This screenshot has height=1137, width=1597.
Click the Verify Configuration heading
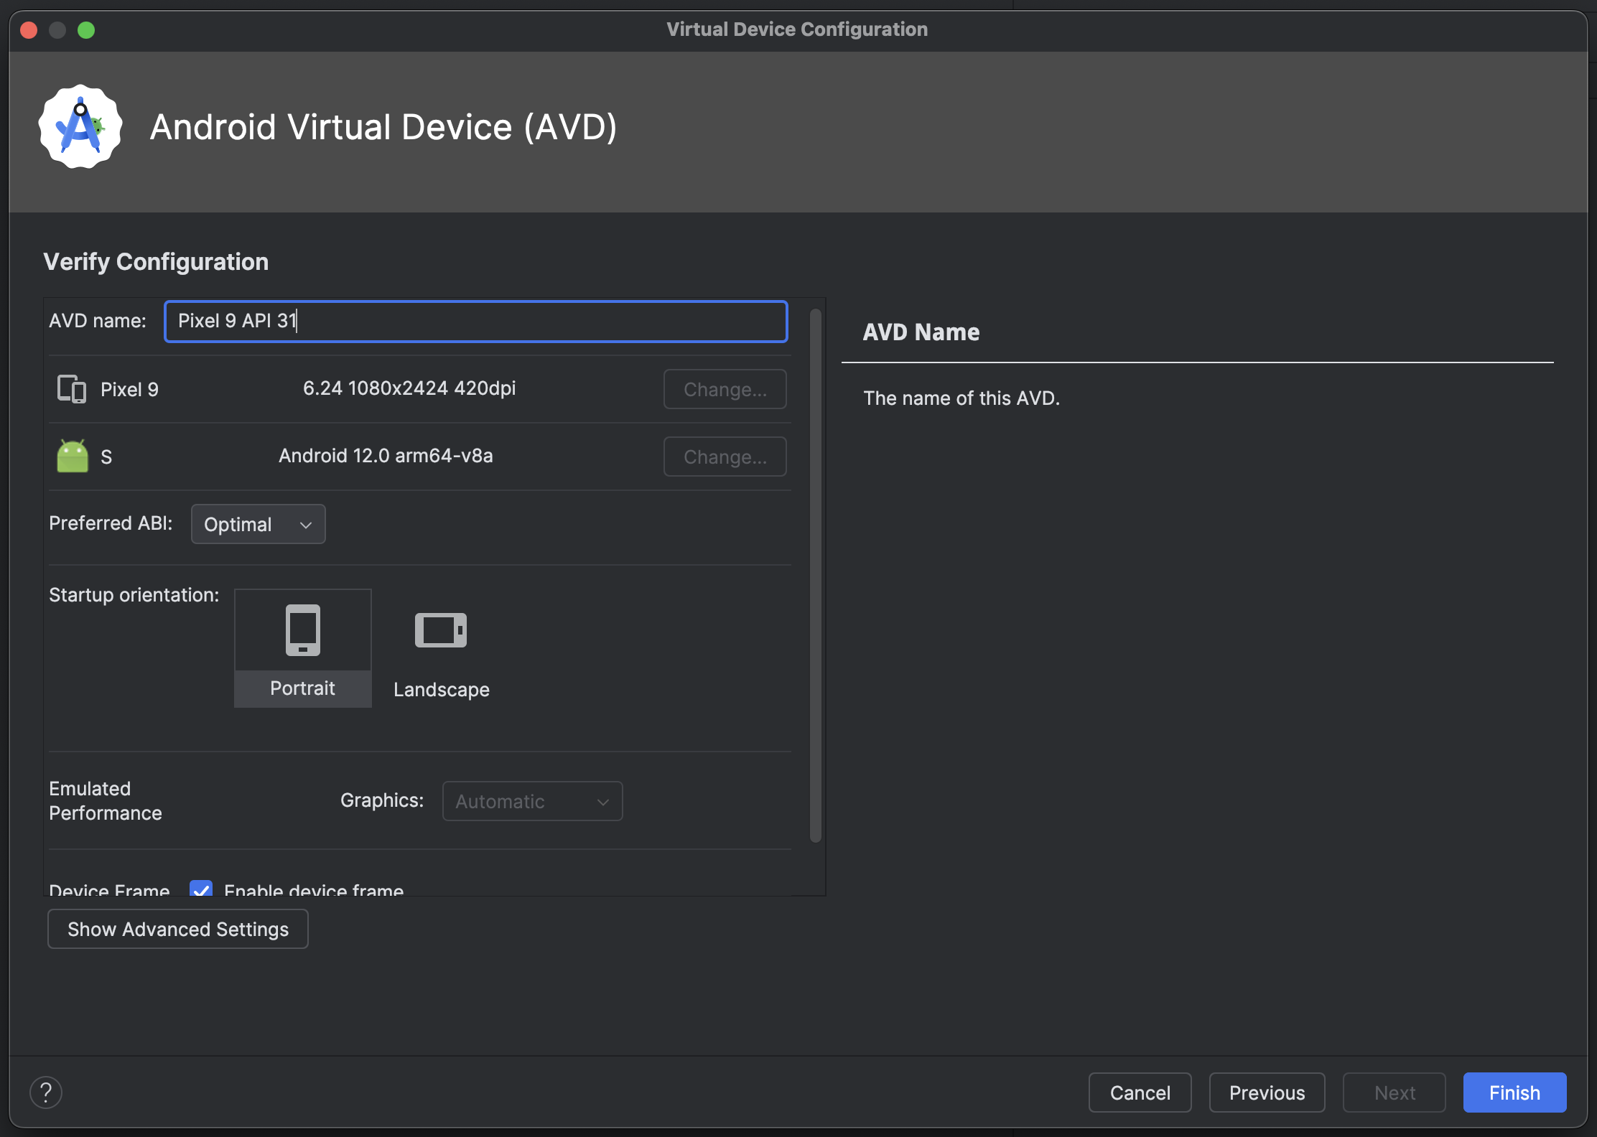pos(156,262)
